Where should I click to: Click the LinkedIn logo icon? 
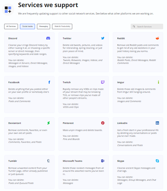[x=157, y=123]
